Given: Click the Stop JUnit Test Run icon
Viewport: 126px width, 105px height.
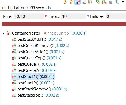Looking at the screenshot, I should point(111,2).
